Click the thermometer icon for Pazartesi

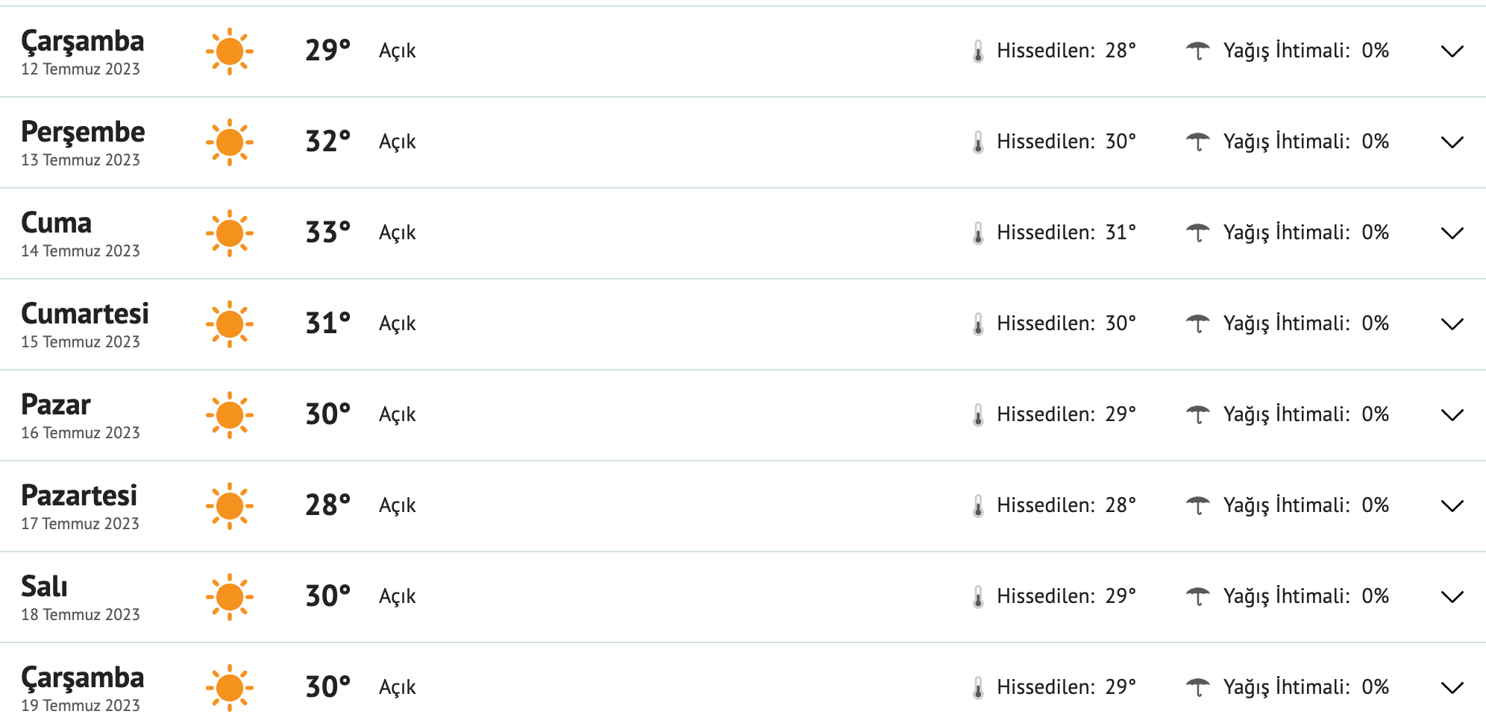tap(978, 506)
